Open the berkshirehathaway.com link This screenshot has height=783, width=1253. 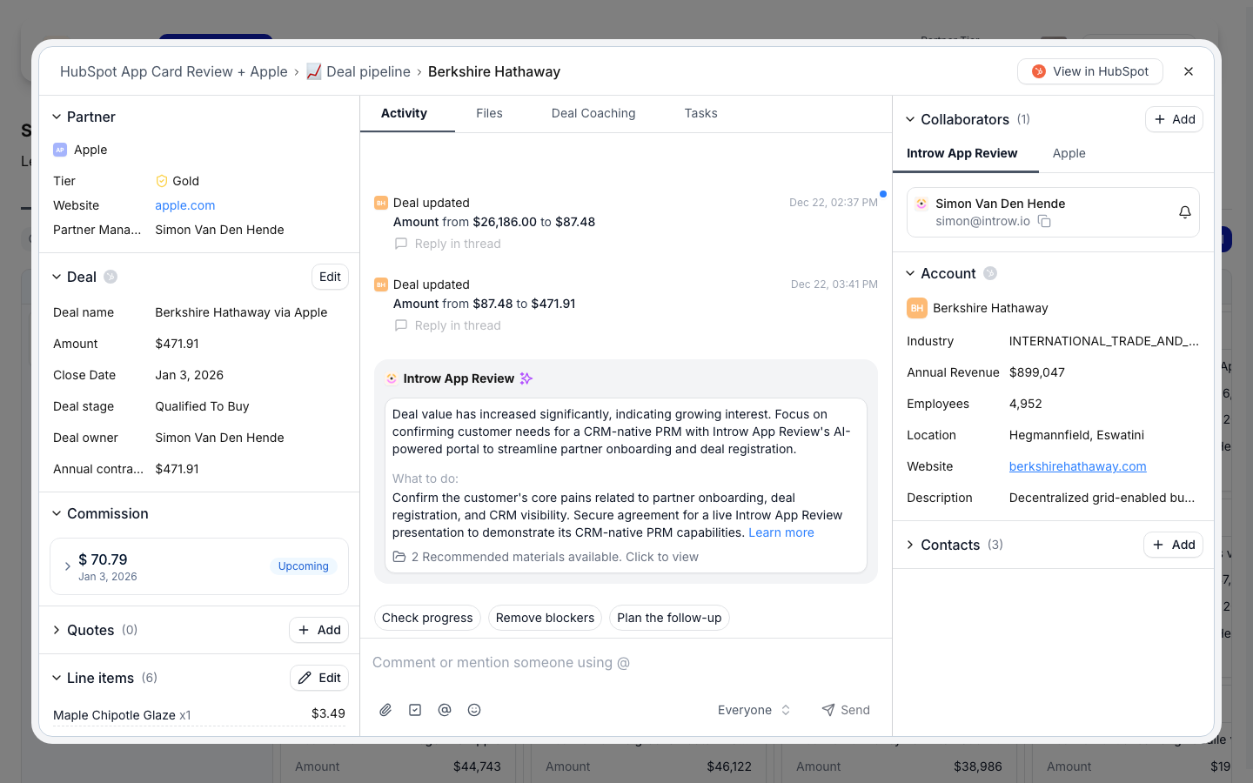[x=1077, y=466]
